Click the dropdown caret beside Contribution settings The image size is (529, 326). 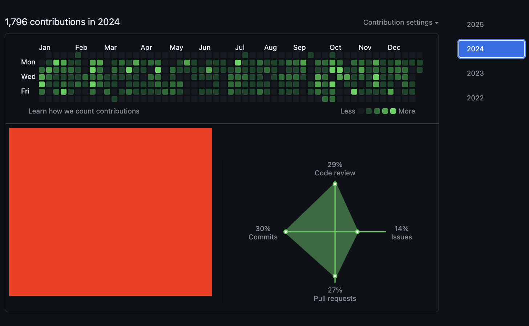pos(437,23)
